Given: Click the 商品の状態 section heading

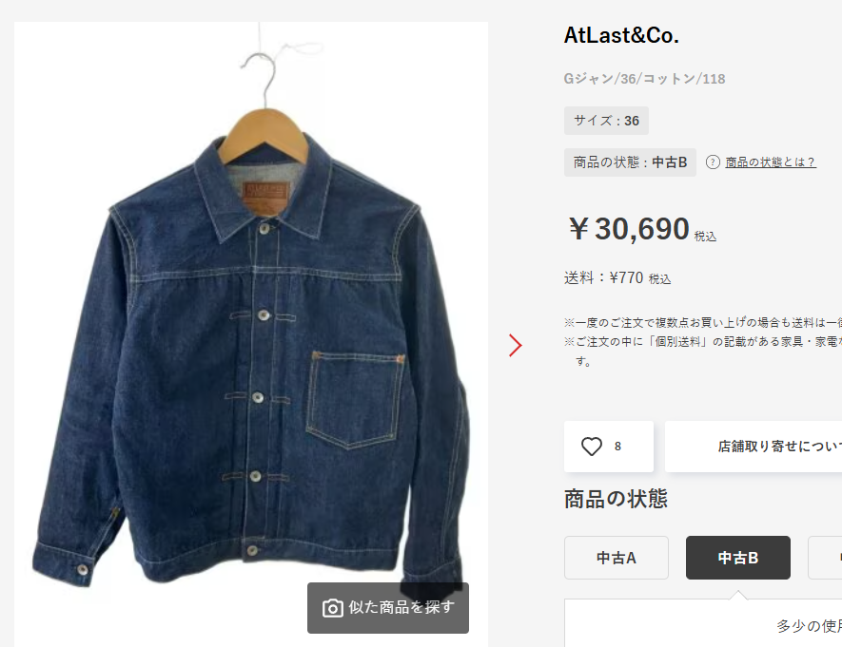Looking at the screenshot, I should (616, 499).
